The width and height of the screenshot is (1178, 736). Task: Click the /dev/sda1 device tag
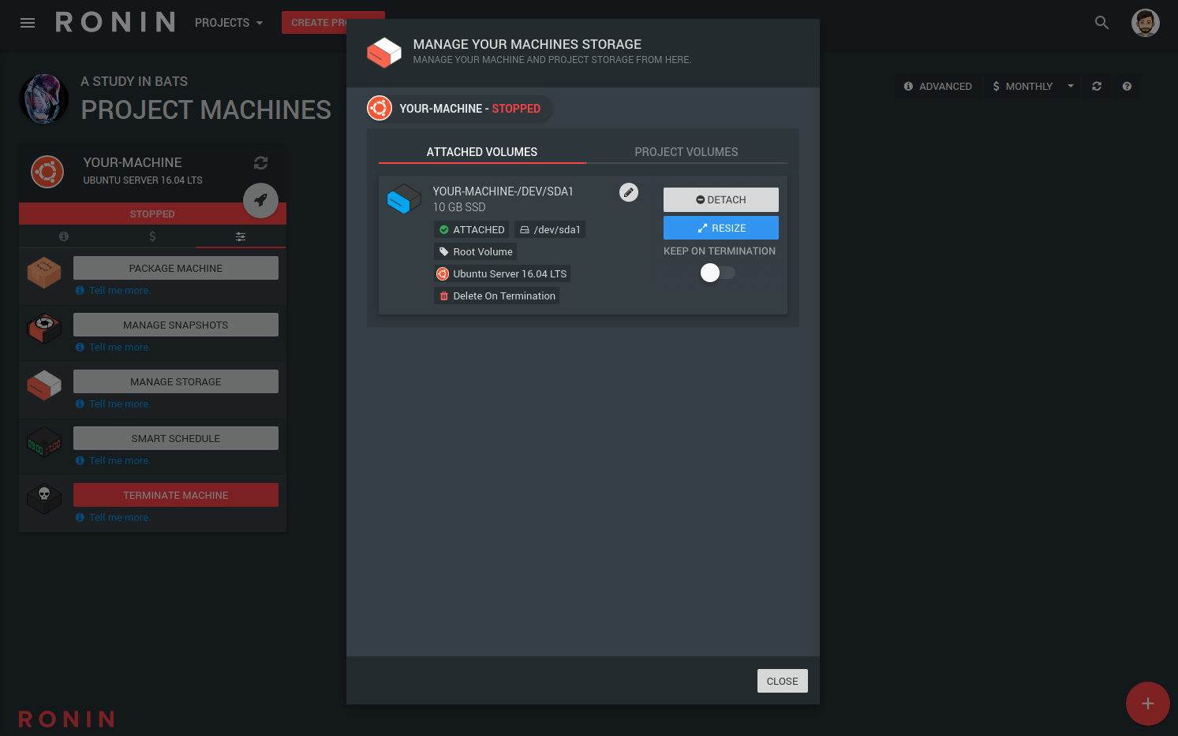click(550, 229)
